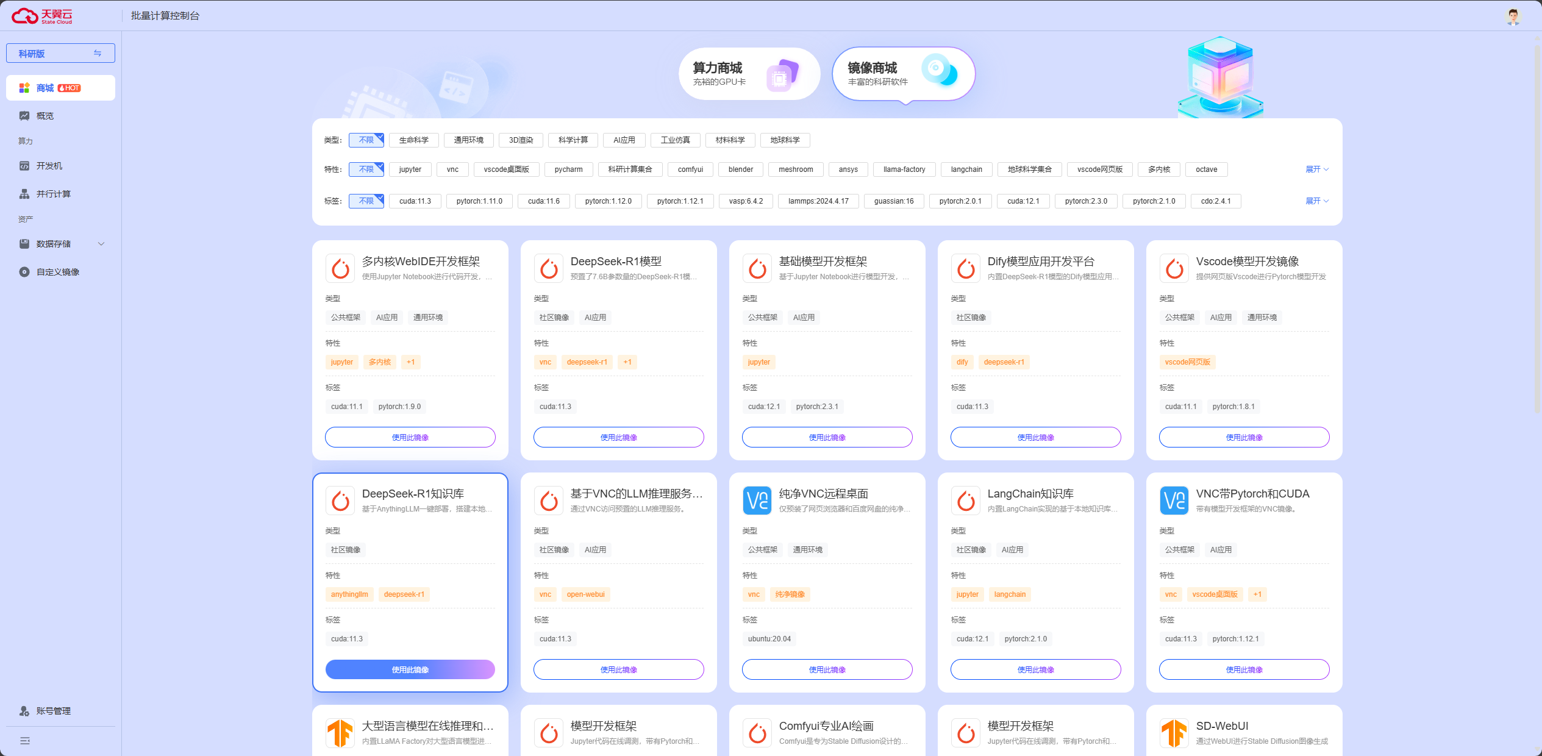This screenshot has height=756, width=1542.
Task: Click the LangChain知识库 card icon
Action: click(966, 501)
